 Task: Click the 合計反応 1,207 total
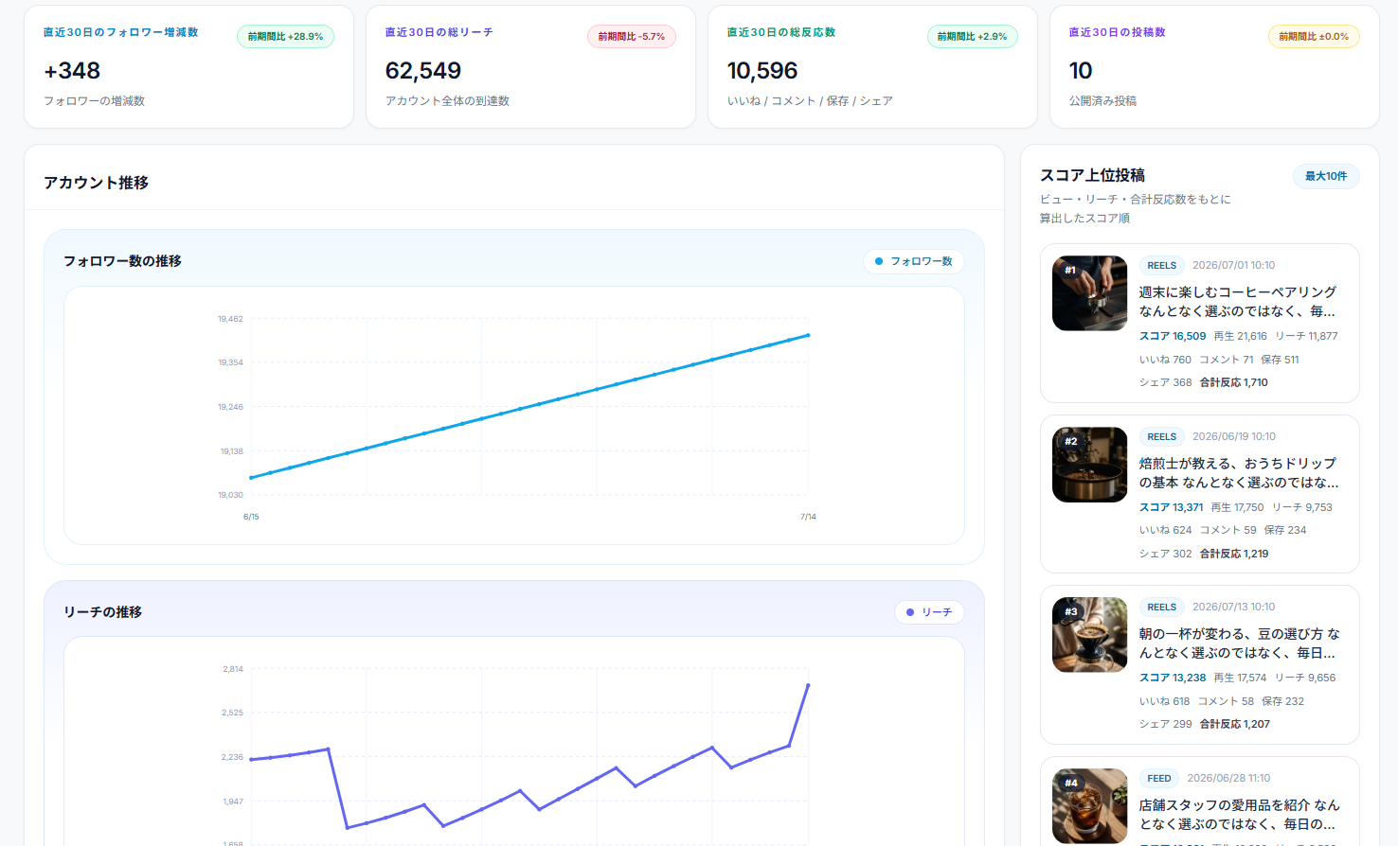(x=1235, y=724)
